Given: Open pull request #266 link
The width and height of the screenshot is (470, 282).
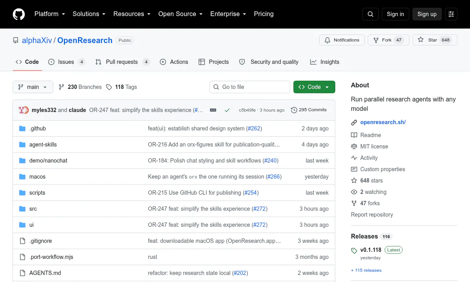Looking at the screenshot, I should point(273,177).
